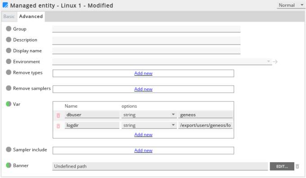Toggle the Group status circle
Image resolution: width=306 pixels, height=178 pixels.
tap(9, 29)
